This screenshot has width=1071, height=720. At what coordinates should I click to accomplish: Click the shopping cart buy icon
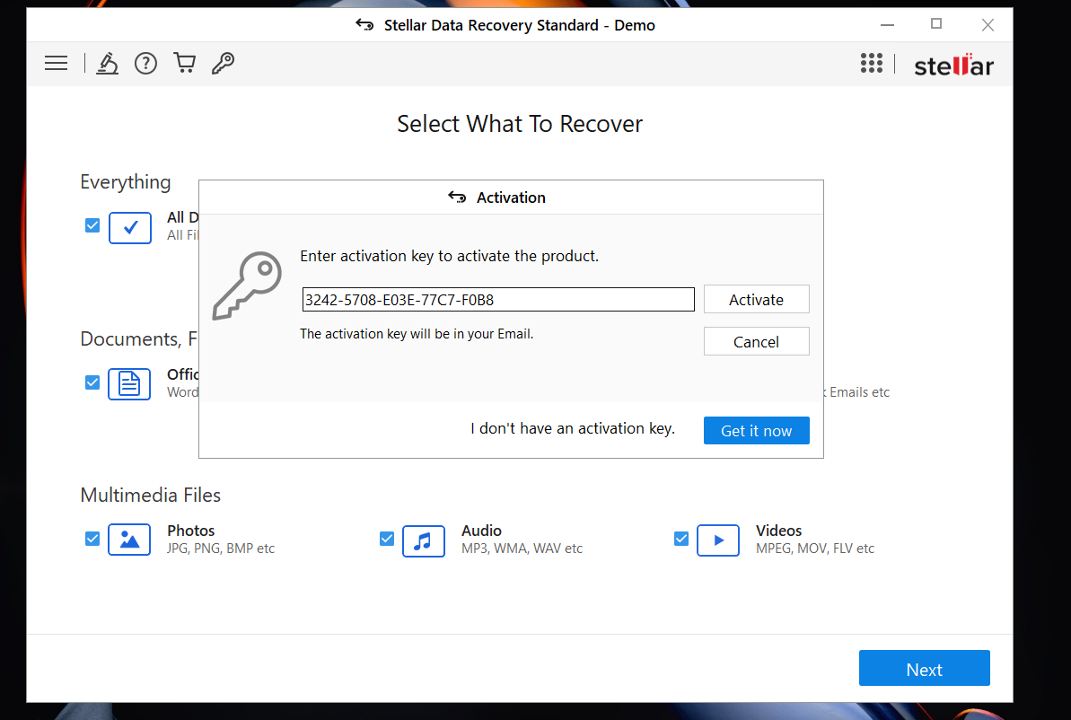tap(184, 63)
